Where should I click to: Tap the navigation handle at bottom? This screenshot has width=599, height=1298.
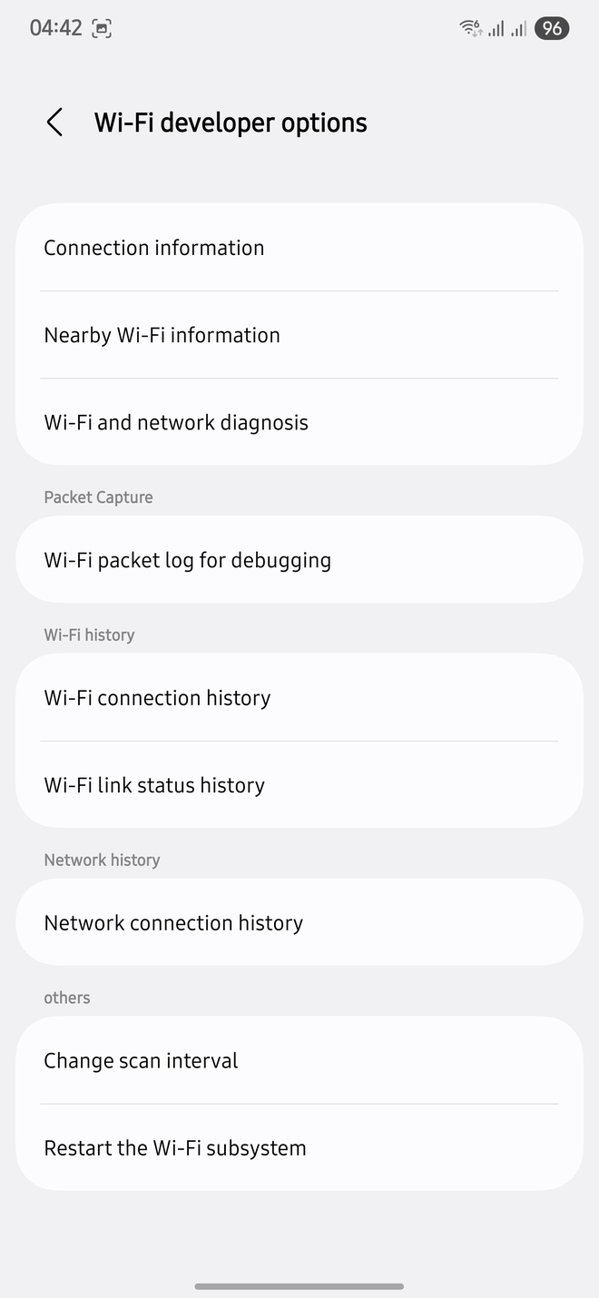click(x=299, y=1286)
